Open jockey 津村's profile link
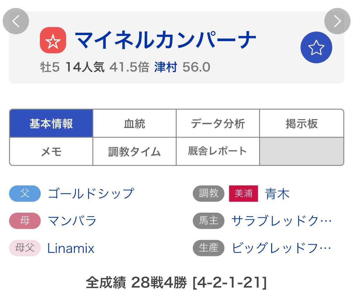Viewport: 353px width, 305px height. click(166, 67)
